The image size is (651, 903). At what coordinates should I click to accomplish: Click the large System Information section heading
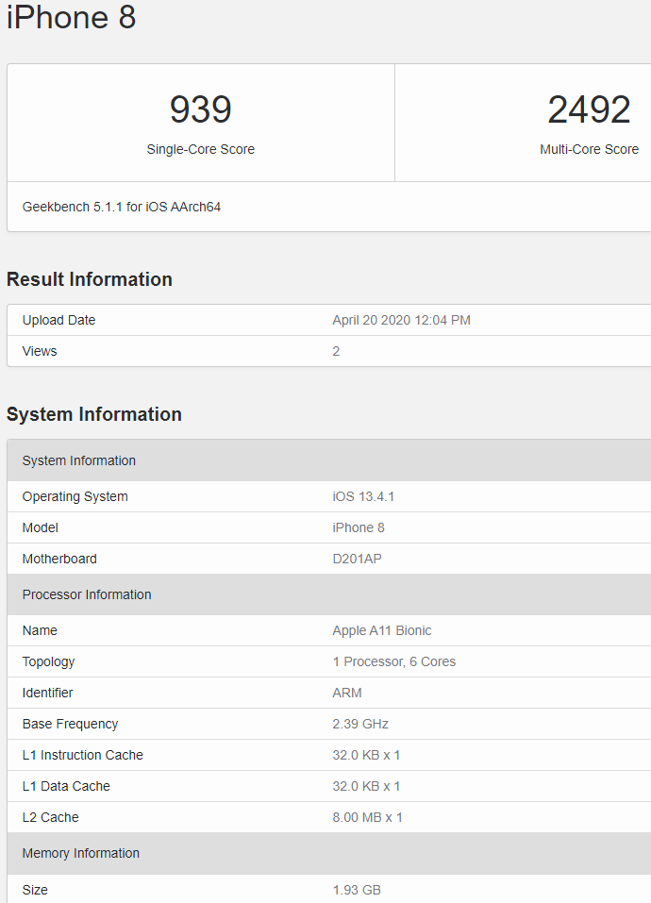(93, 414)
